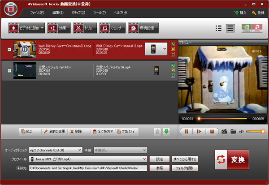Click the NVIDIA acceleration icon
This screenshot has width=269, height=185.
pyautogui.click(x=247, y=28)
